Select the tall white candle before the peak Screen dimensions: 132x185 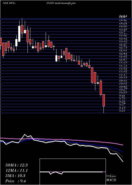coord(19,34)
